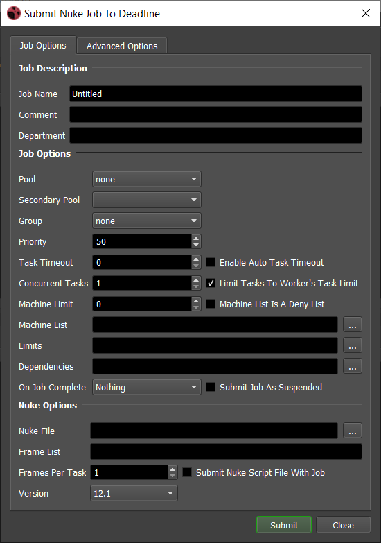Image resolution: width=381 pixels, height=543 pixels.
Task: Open Dependencies browse ellipsis button
Action: tap(353, 366)
